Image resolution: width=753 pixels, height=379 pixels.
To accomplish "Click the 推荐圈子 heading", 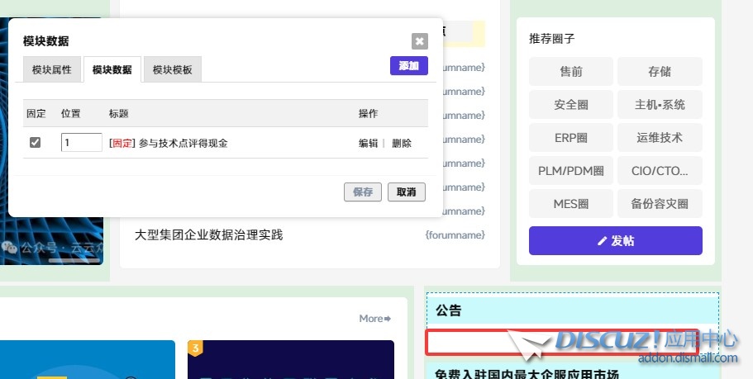I will pos(552,39).
